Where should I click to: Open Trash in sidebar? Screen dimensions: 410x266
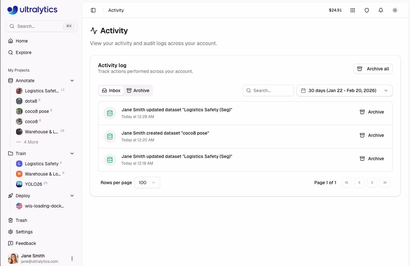tap(21, 220)
